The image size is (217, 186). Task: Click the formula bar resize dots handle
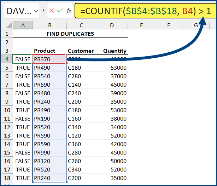pyautogui.click(x=43, y=11)
